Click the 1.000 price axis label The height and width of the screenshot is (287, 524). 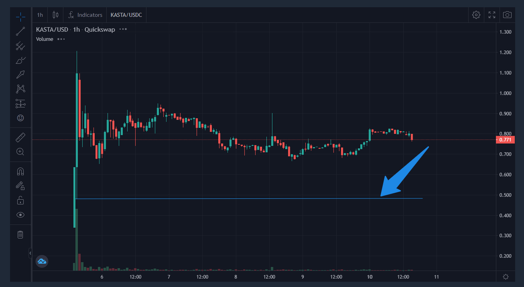pyautogui.click(x=506, y=93)
